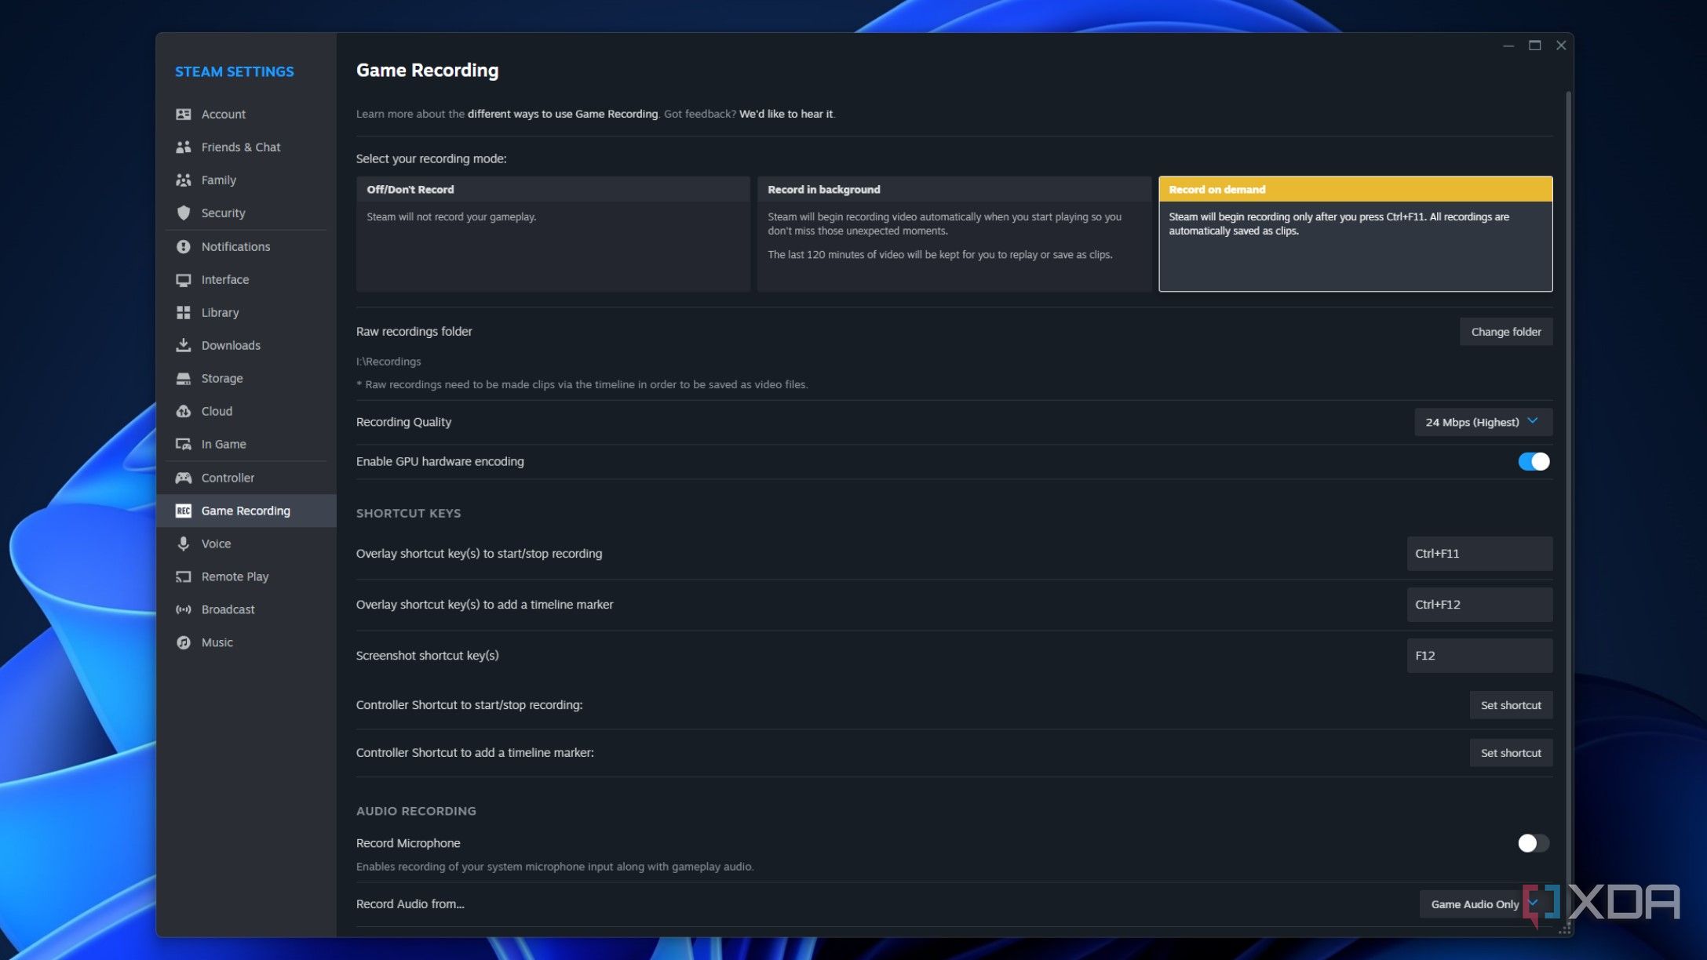This screenshot has width=1707, height=960.
Task: Edit F12 screenshot shortcut field
Action: pyautogui.click(x=1479, y=656)
